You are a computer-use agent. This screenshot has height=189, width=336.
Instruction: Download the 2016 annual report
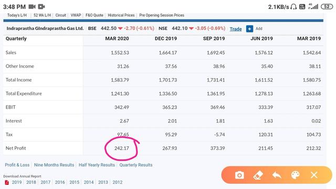[x=60, y=182]
